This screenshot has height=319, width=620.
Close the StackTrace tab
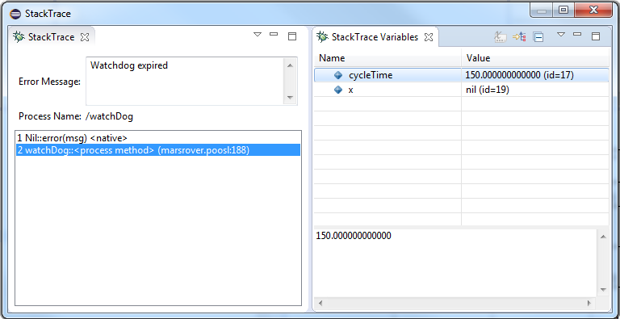pyautogui.click(x=85, y=37)
